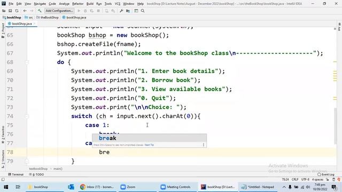Click the src breadcrumb in navigation bar
The height and width of the screenshot is (192, 342).
29,18
